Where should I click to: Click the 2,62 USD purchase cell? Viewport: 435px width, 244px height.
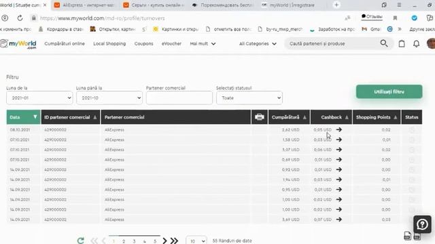[x=290, y=129]
